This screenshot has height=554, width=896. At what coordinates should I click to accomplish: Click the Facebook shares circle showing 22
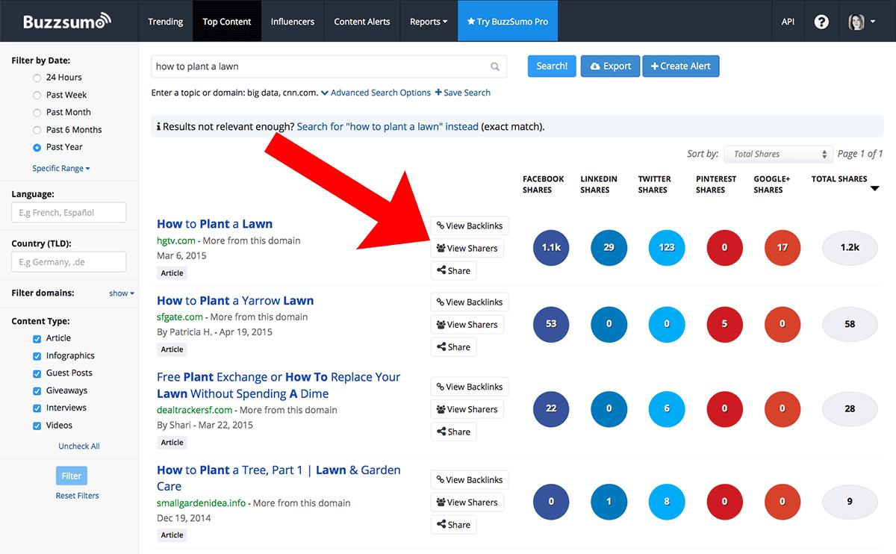click(x=551, y=408)
